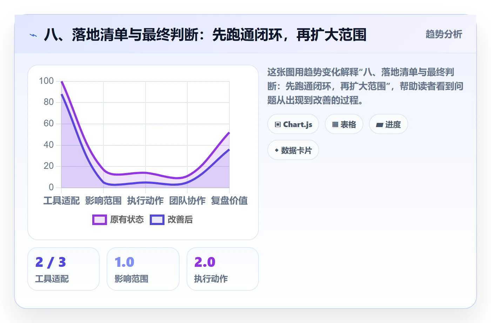Click the diamond icon in 数据卡片 tag
The height and width of the screenshot is (323, 491).
[x=277, y=150]
